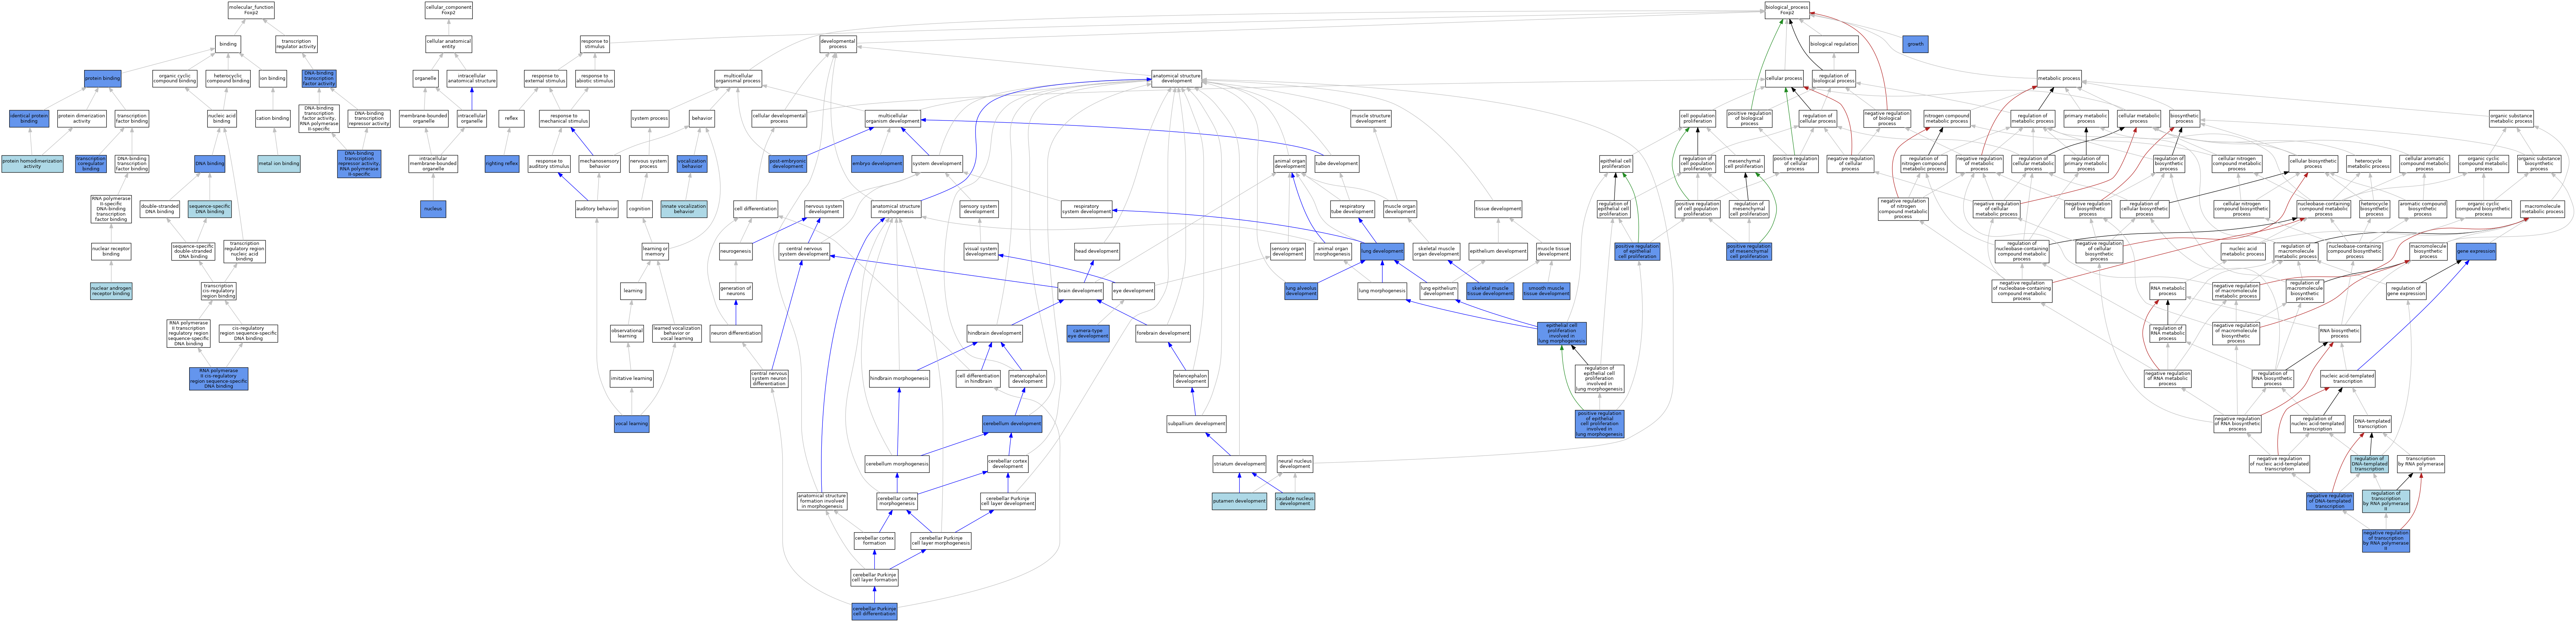Select the 'cerebellum development' node
The image size is (2576, 622).
click(1012, 424)
